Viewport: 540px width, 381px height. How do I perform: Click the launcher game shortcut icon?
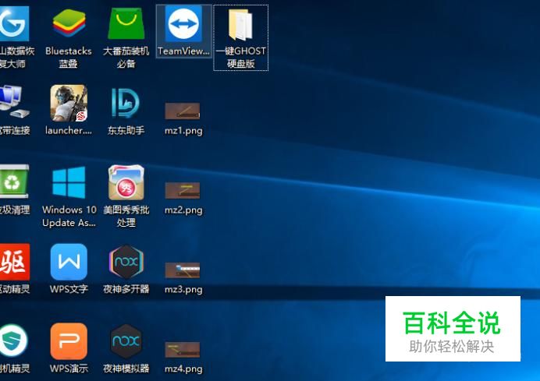[x=69, y=103]
